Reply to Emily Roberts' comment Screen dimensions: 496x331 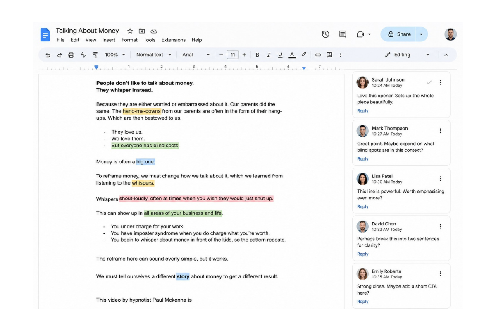[x=363, y=302]
